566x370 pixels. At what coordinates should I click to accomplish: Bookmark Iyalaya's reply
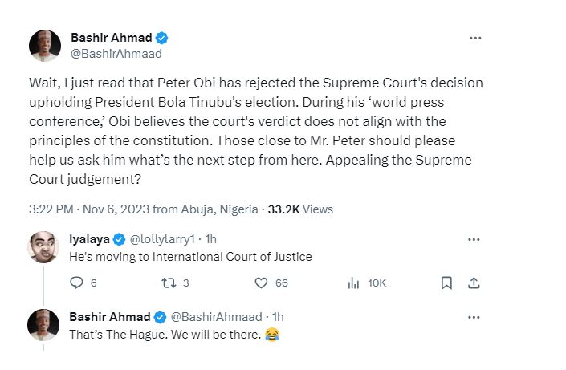click(446, 283)
